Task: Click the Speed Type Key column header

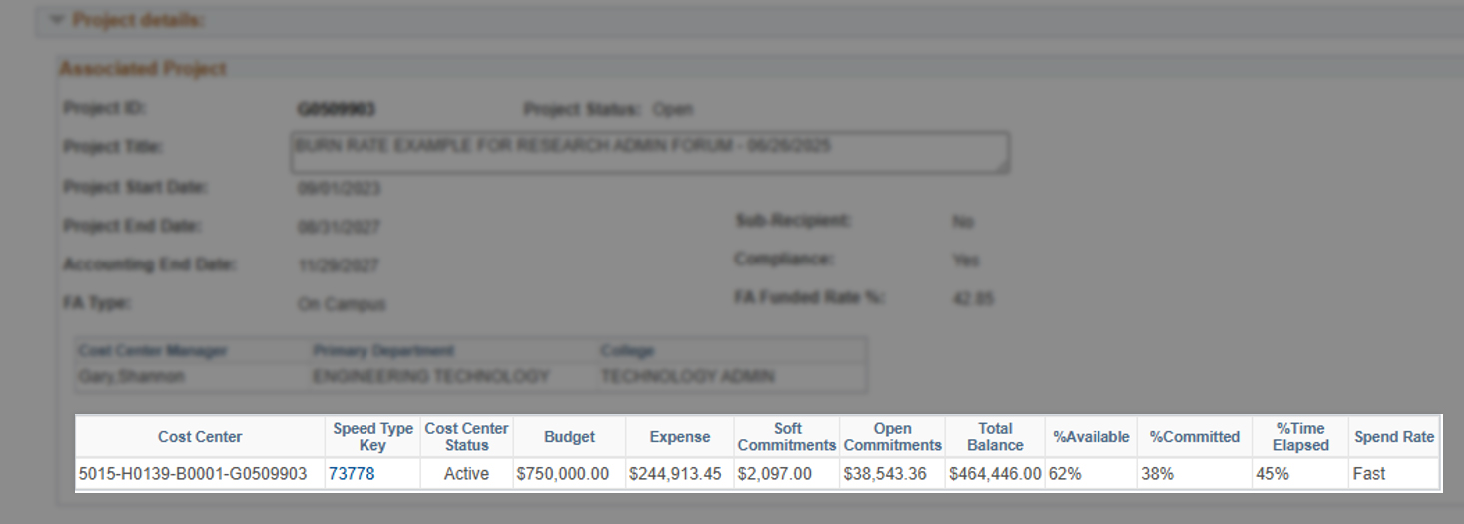Action: [x=372, y=437]
